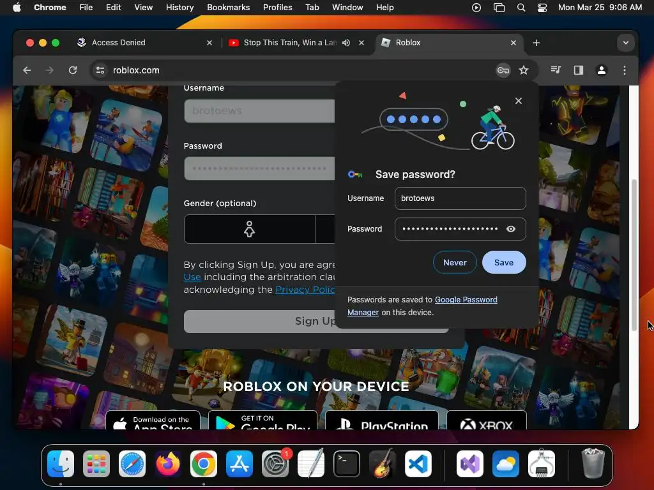Open the App Store from the Dock
654x490 pixels.
(x=240, y=464)
